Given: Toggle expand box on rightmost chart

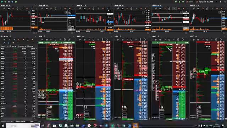Looking at the screenshot, I should point(220,12).
